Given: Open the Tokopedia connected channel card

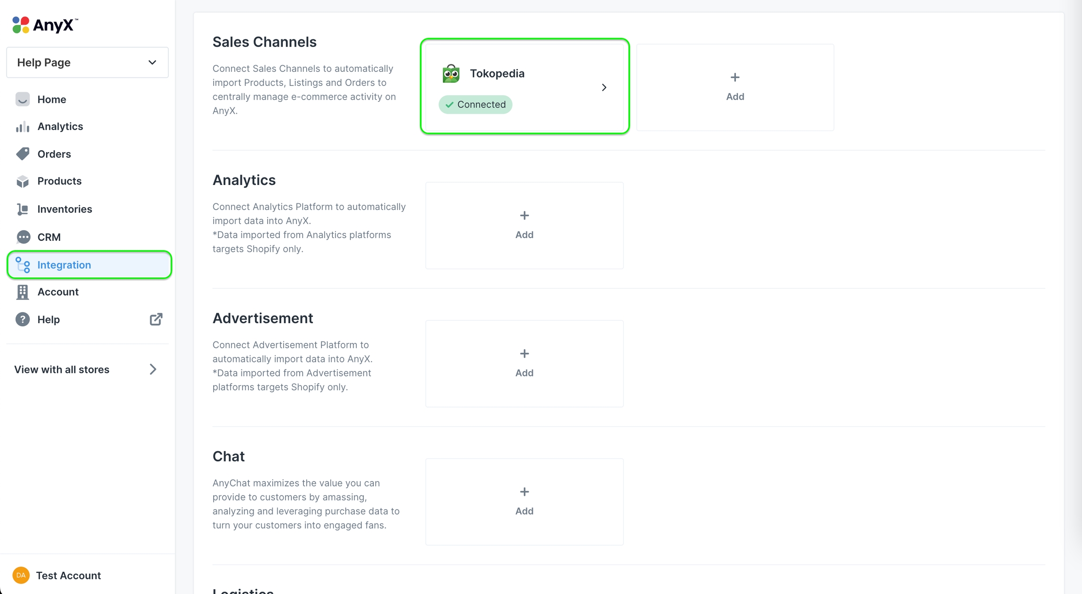Looking at the screenshot, I should point(524,87).
